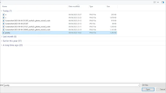The height and width of the screenshot is (93, 166).
Task: Click the 04/06/2023 23:27 date cell
Action: pos(75,14)
